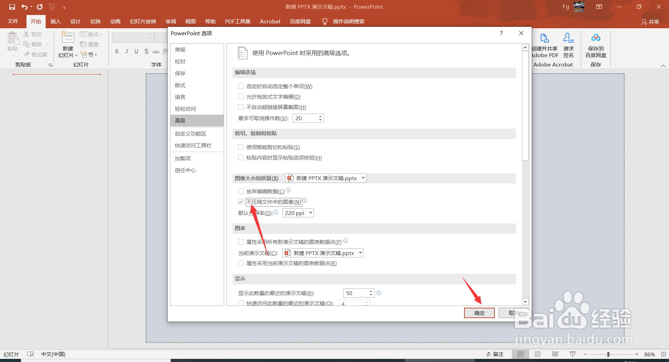Click the Format Painter icon

26,54
